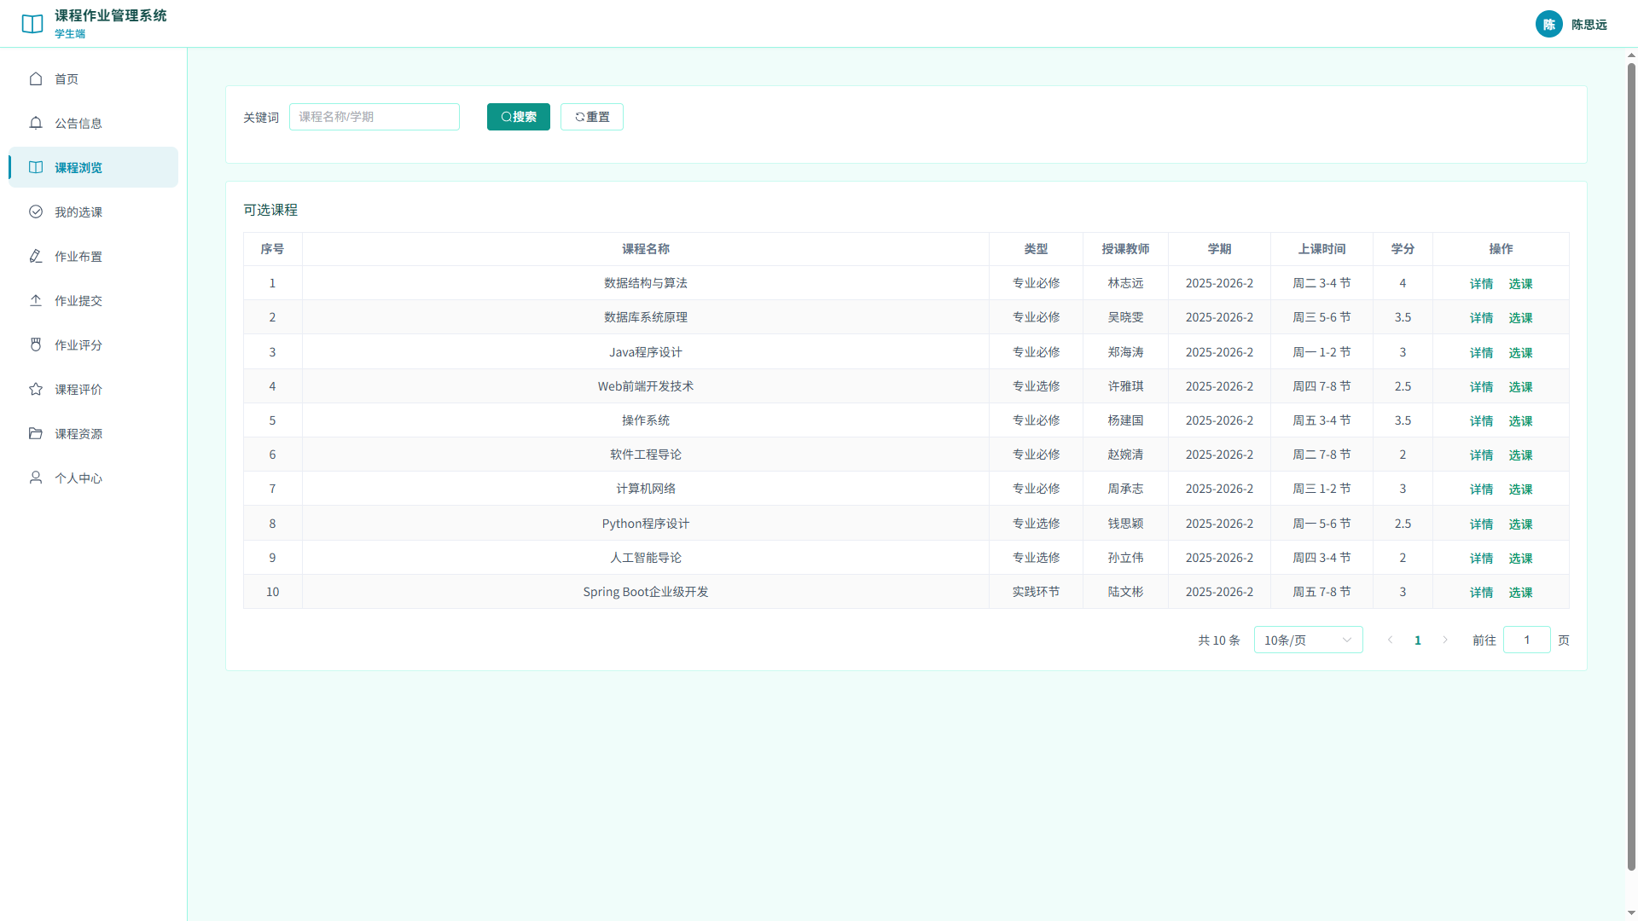Open the 课程资源 folder icon
This screenshot has height=921, width=1638.
coord(36,433)
